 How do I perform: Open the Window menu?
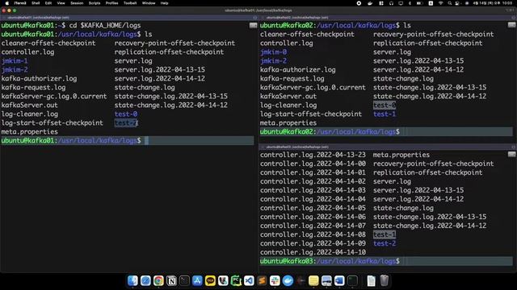point(149,3)
